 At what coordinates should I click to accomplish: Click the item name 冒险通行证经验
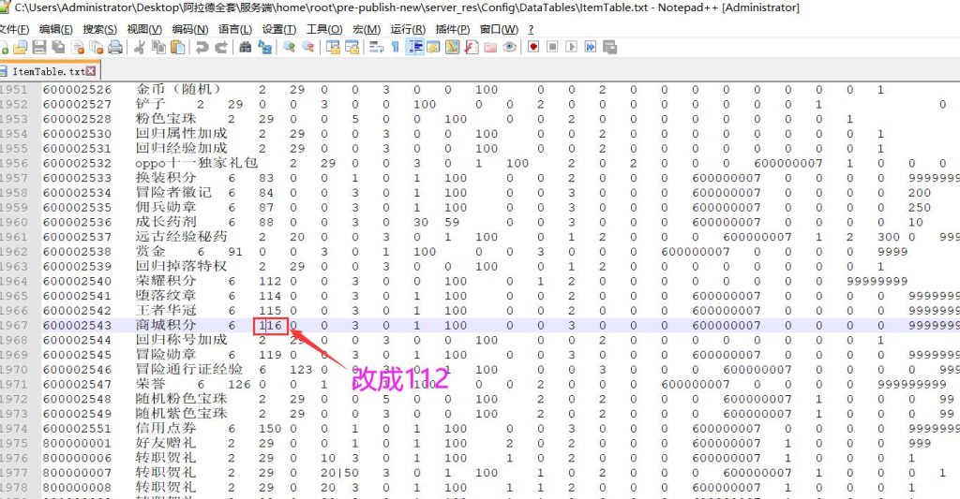click(x=188, y=370)
